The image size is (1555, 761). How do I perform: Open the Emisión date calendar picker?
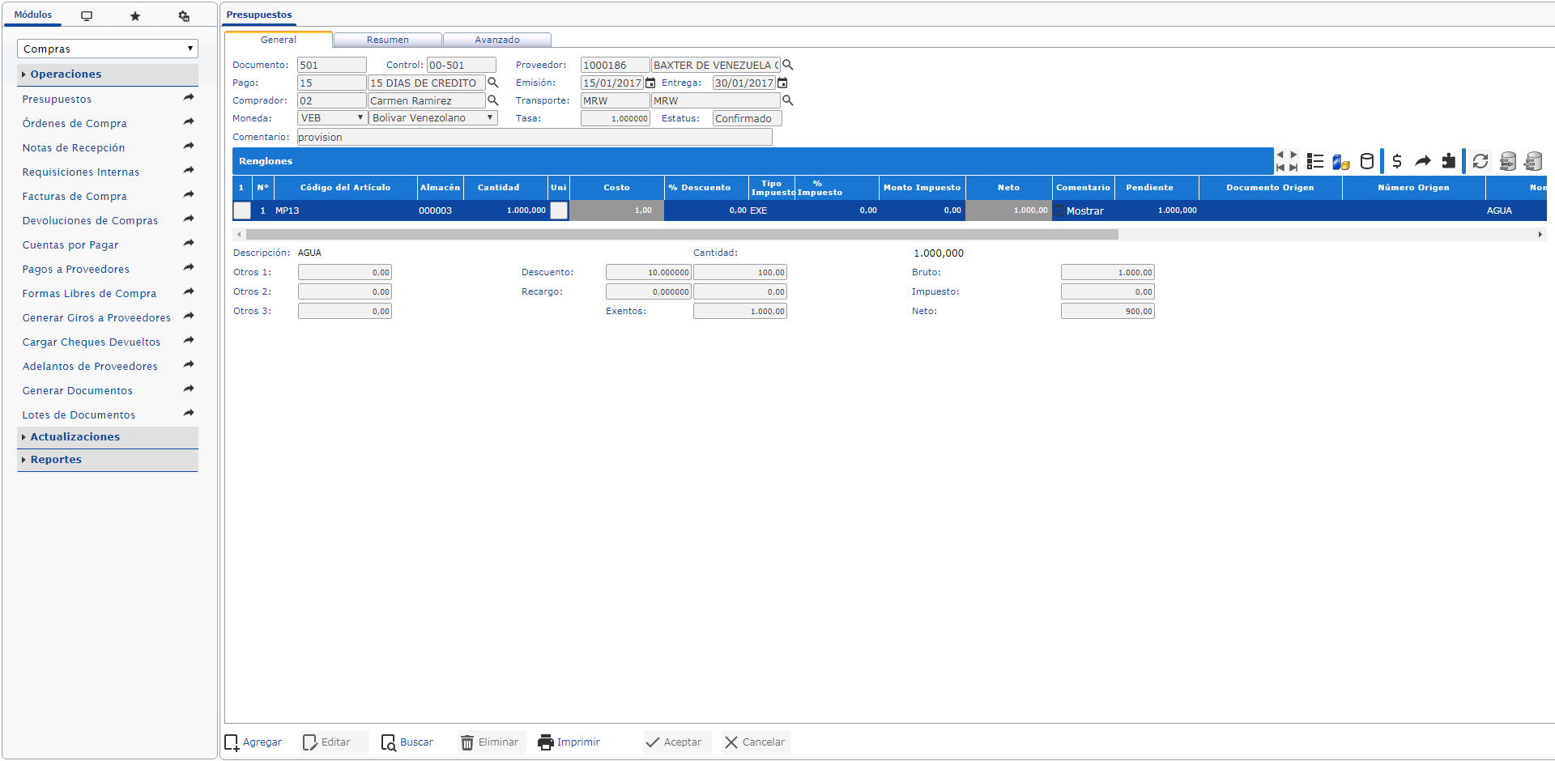click(x=650, y=83)
